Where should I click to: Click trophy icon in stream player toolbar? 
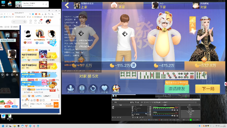[3, 75]
